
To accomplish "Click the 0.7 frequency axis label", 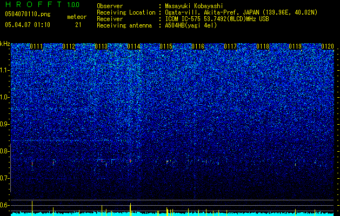I will tap(4, 178).
